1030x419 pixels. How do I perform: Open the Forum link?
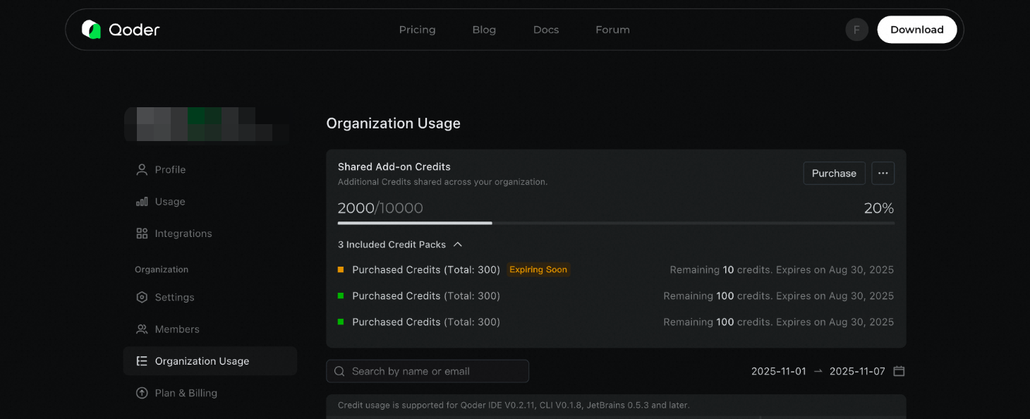click(612, 30)
